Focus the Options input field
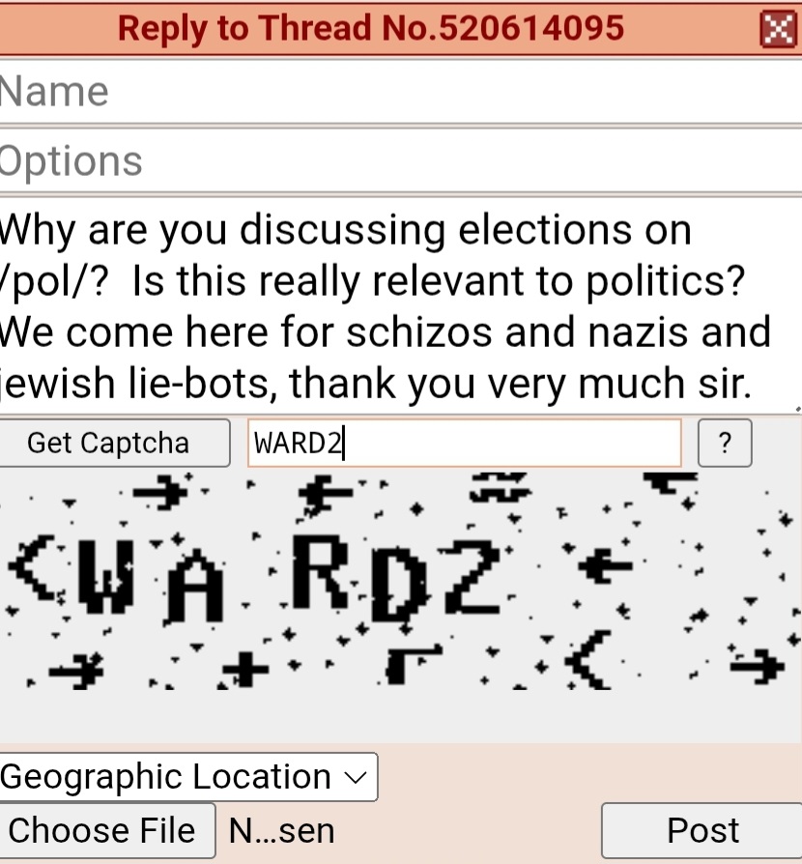The image size is (802, 864). pos(401,160)
